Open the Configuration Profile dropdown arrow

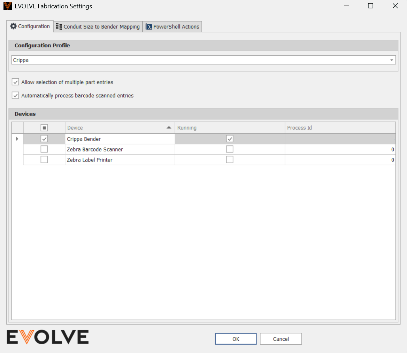391,60
